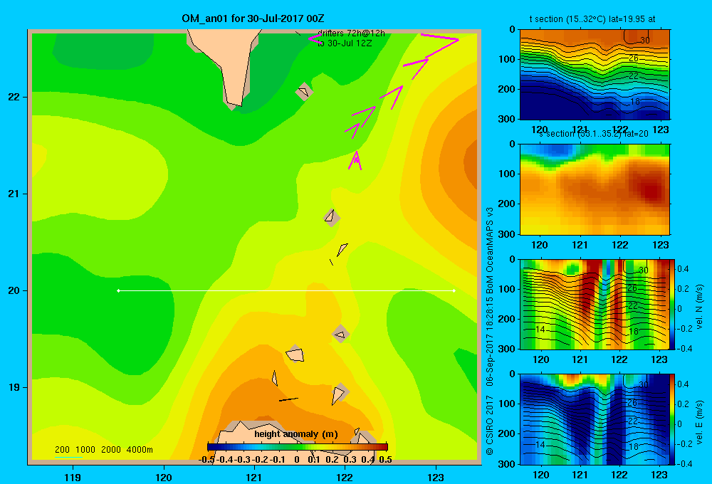Image resolution: width=712 pixels, height=484 pixels.
Task: Select latitude label 20 on the main map
Action: tap(14, 290)
